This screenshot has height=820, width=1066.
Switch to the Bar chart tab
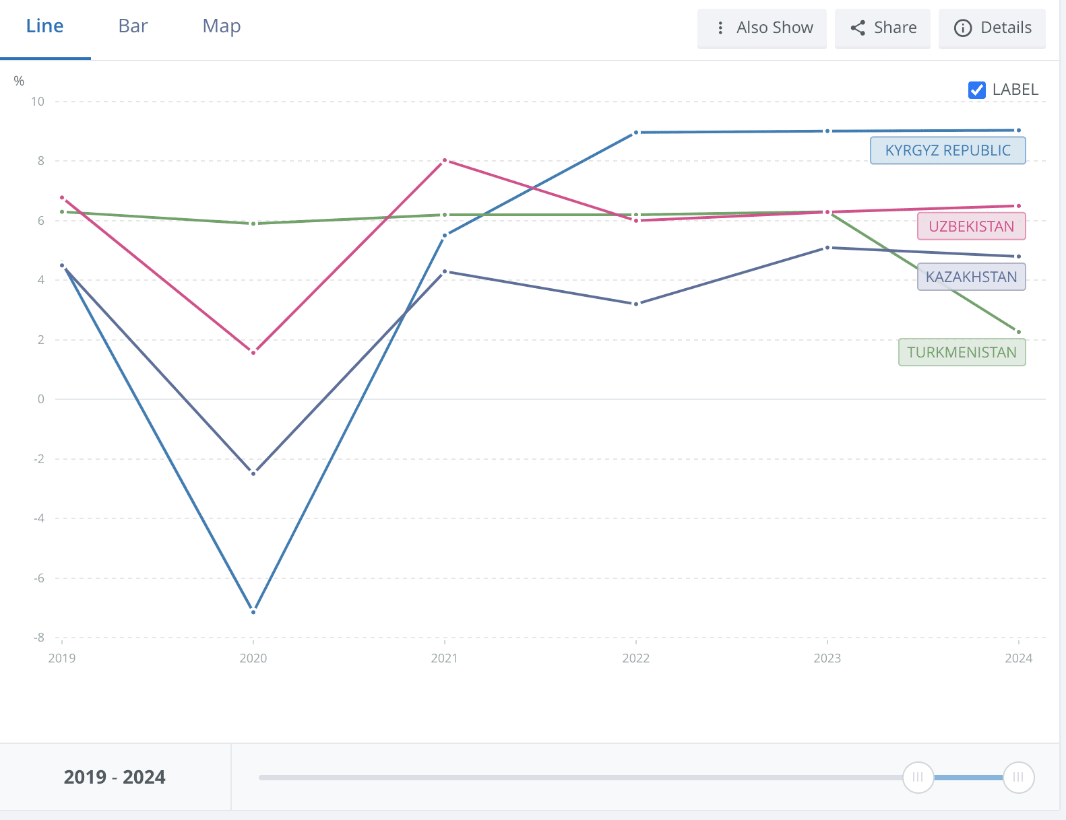click(133, 26)
